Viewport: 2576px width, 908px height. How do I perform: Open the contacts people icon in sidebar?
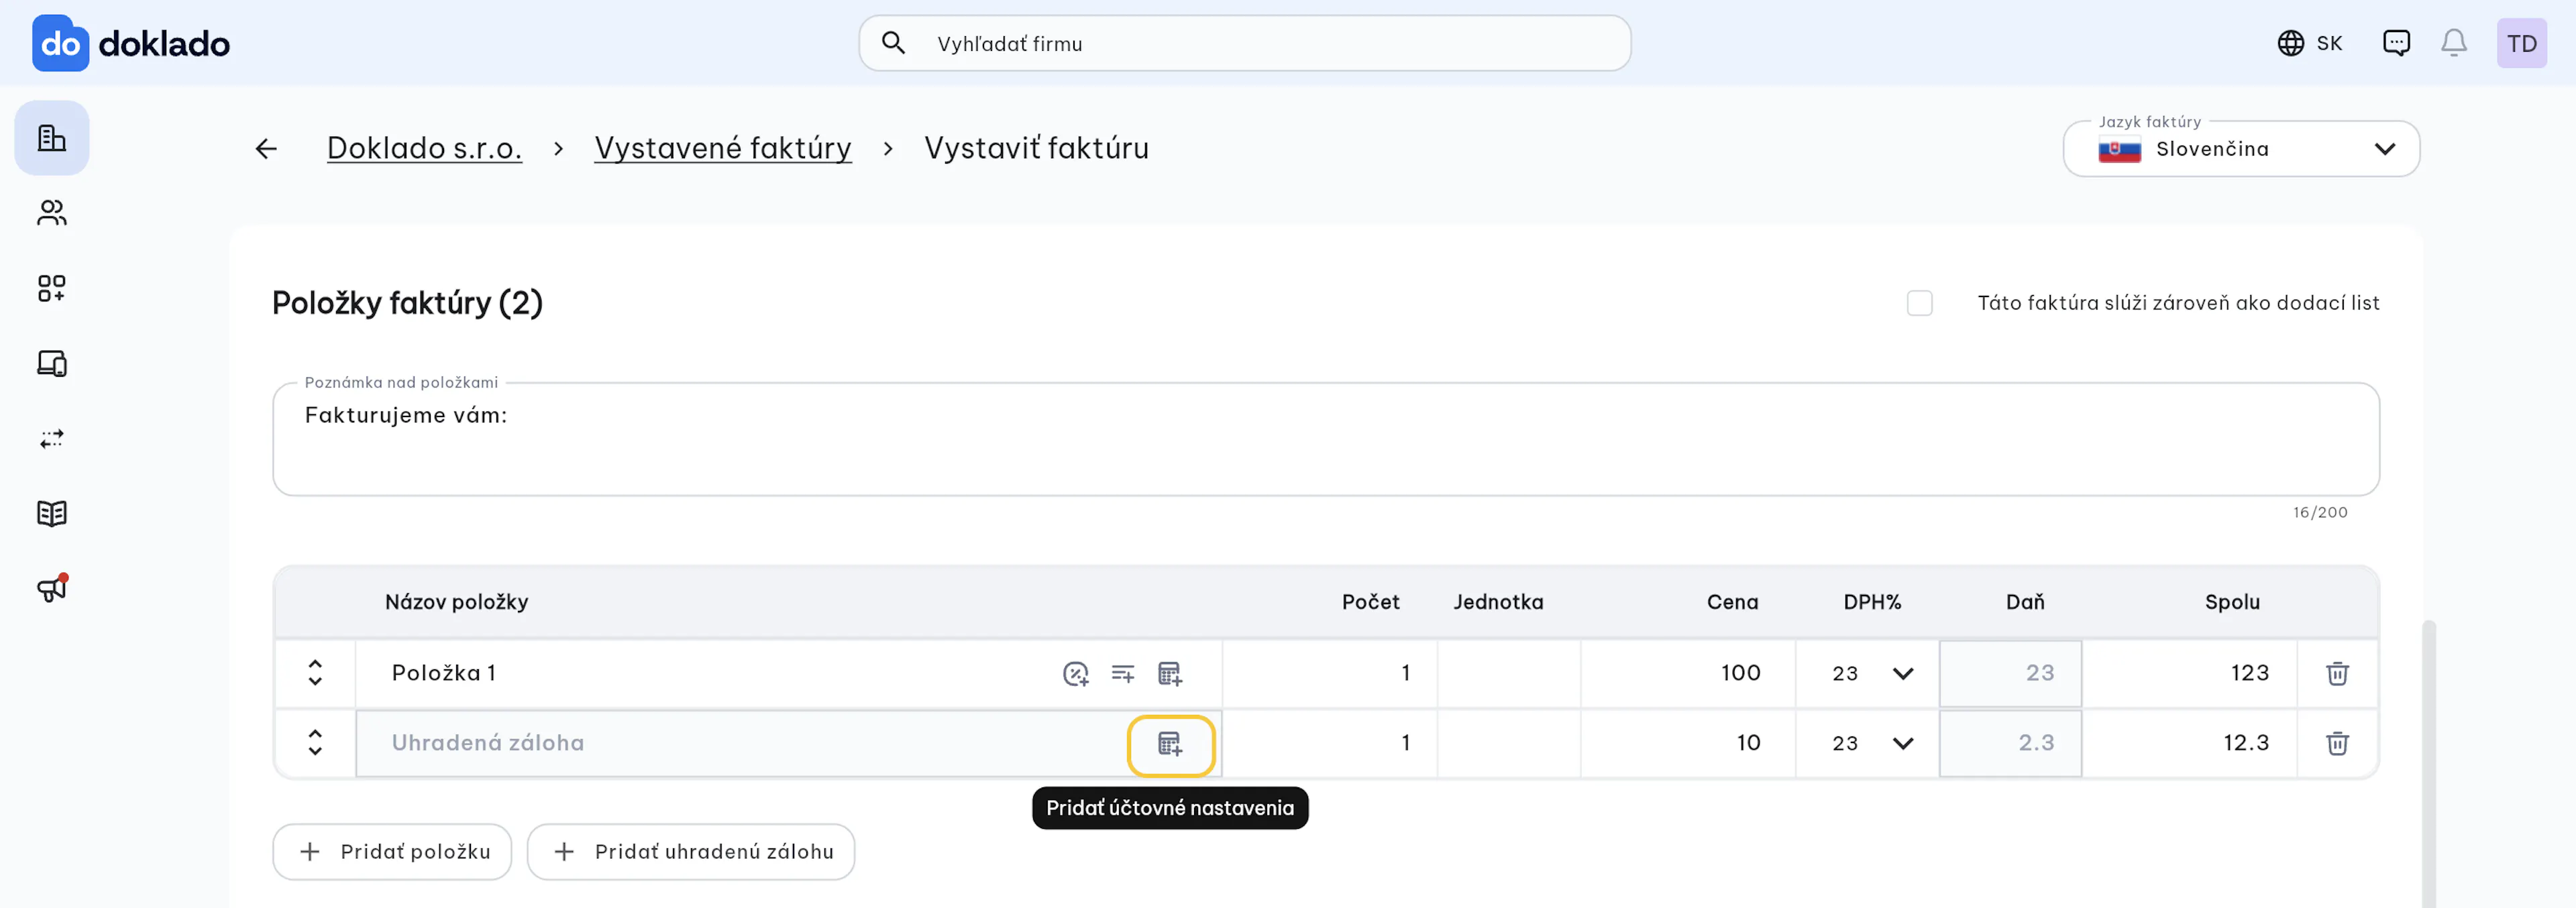[52, 213]
